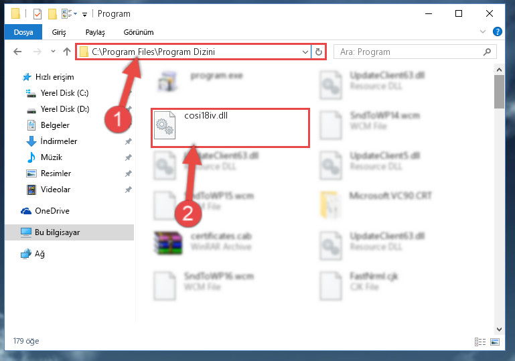Select the cosi18iv.dll file
The image size is (515, 361).
230,127
